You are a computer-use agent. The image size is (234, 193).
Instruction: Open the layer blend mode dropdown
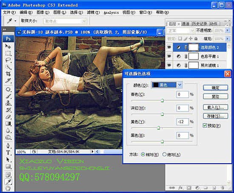[x=180, y=31]
